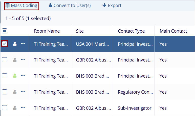Open the ellipsis menu in the Sub-Investigator row
The image size is (195, 116).
23,108
